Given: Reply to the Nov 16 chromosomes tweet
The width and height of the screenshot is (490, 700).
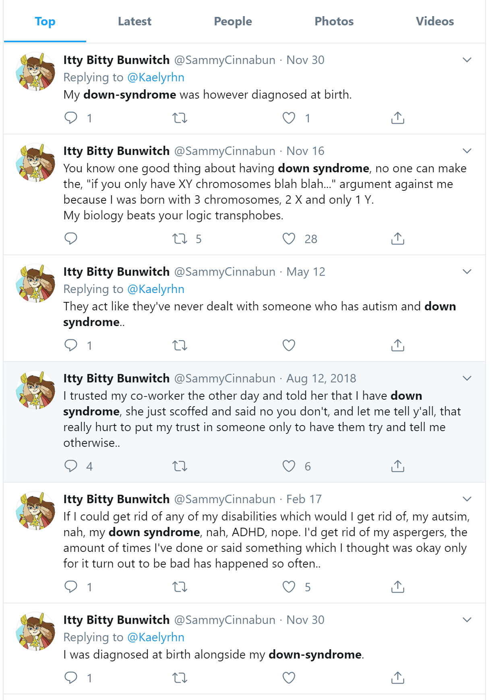Looking at the screenshot, I should [71, 239].
